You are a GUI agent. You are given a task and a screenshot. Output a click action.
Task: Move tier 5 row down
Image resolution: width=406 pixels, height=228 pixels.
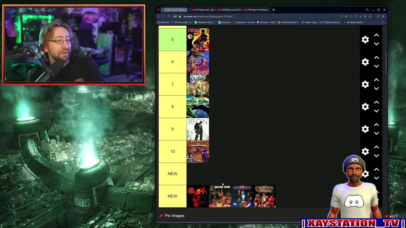click(x=376, y=44)
